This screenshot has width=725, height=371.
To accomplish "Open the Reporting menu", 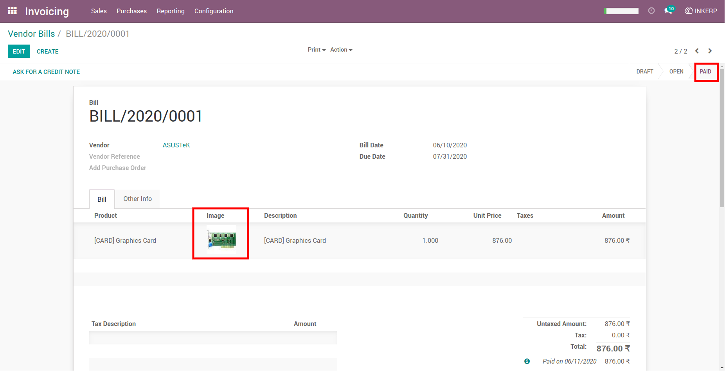I will tap(171, 11).
